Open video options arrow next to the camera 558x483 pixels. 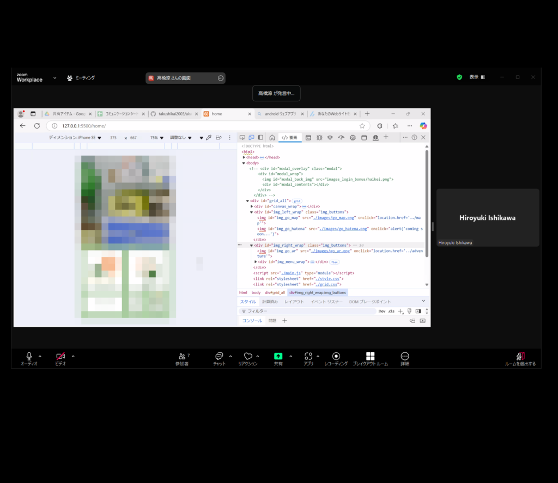73,356
